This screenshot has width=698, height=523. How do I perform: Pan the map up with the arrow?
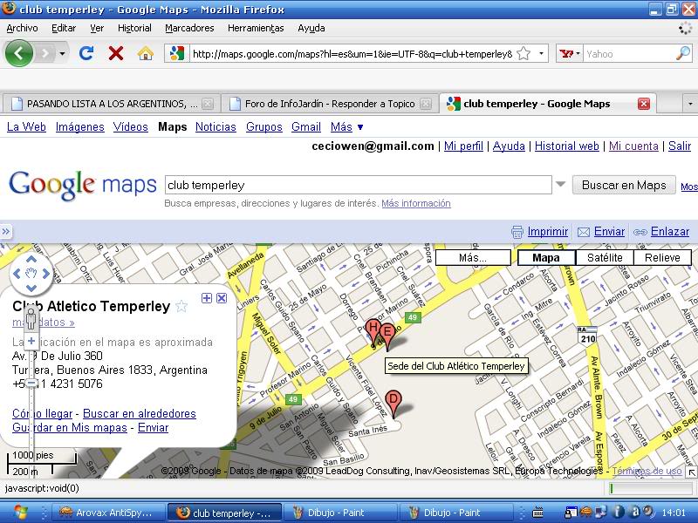pyautogui.click(x=31, y=259)
